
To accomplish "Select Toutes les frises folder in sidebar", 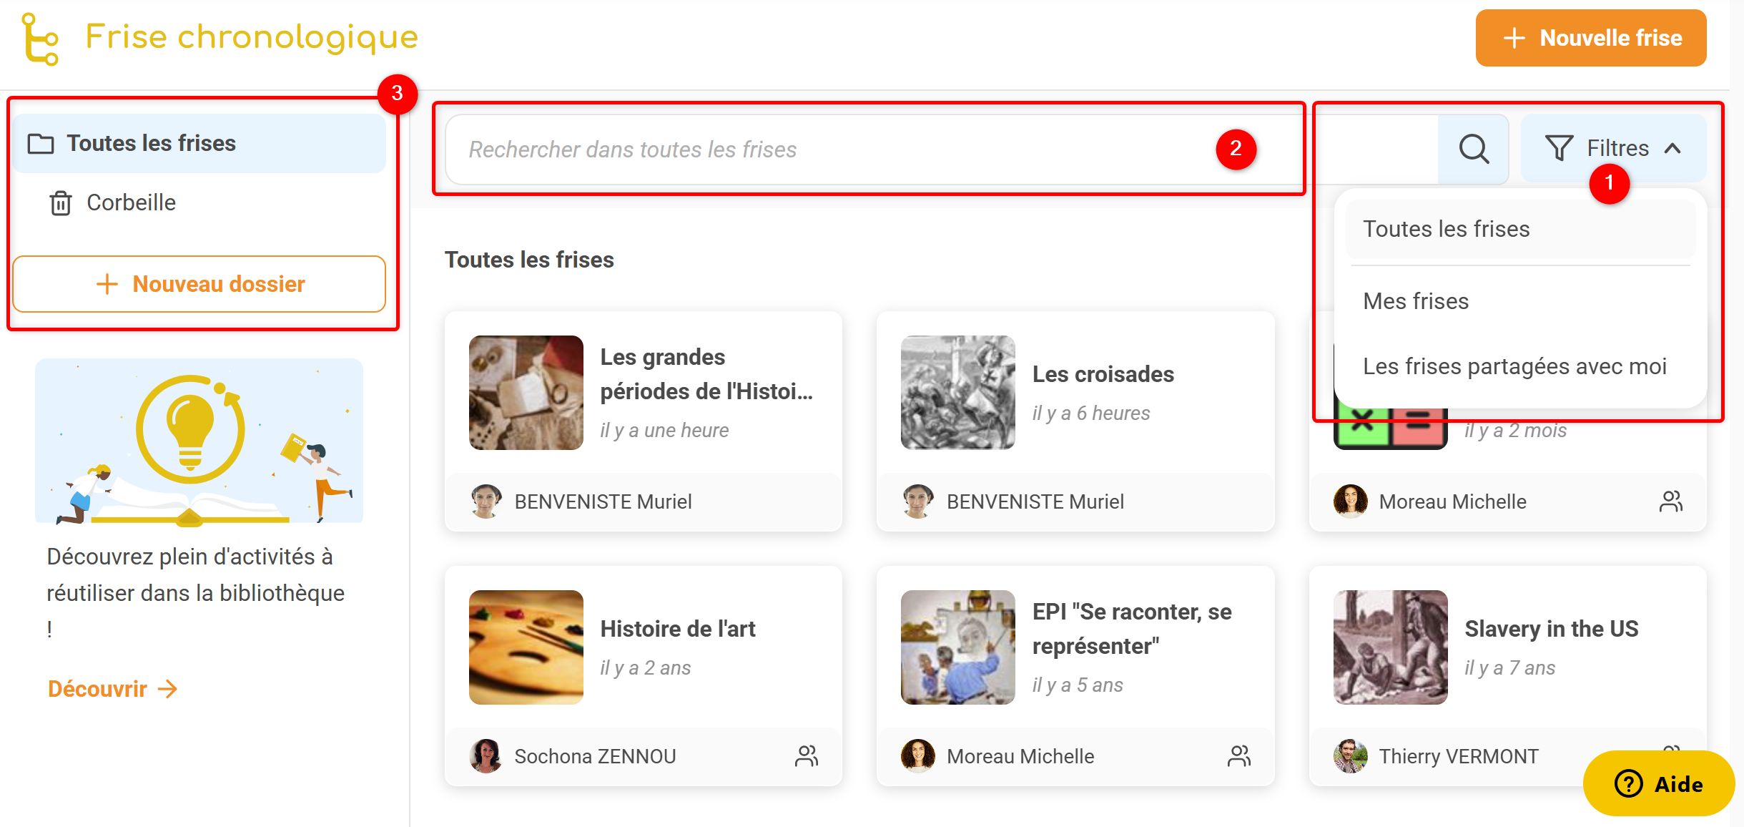I will point(151,144).
